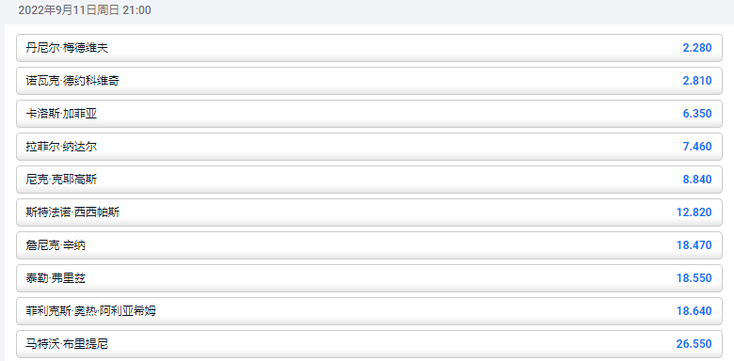The image size is (734, 361).
Task: Select the 丹尼尔·梅德维夫 betting row
Action: click(369, 48)
